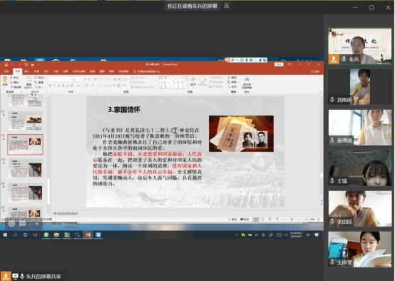Switch to the View tab

tap(102, 71)
